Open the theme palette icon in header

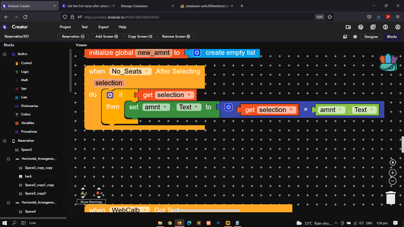[361, 27]
